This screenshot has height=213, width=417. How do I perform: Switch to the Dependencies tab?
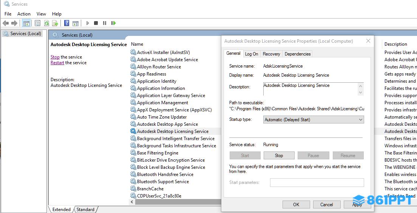click(298, 54)
